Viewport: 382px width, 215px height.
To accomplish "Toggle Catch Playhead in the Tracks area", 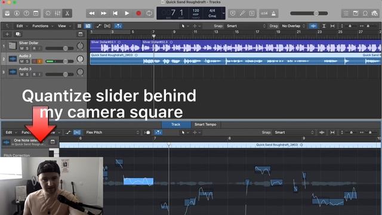I will pos(118,26).
